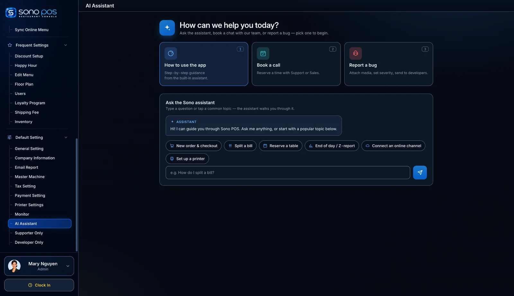Click the shopping cart icon on New order chip
The height and width of the screenshot is (296, 514).
point(172,146)
